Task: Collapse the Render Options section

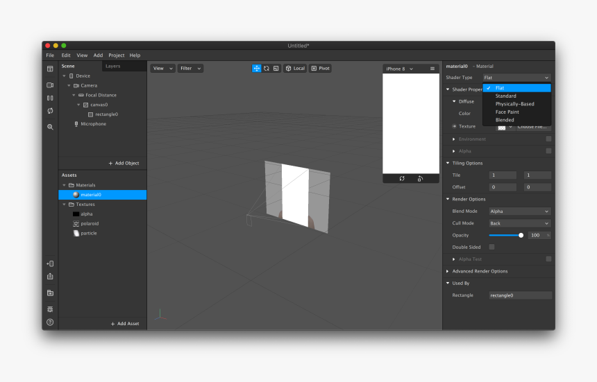Action: coord(448,199)
